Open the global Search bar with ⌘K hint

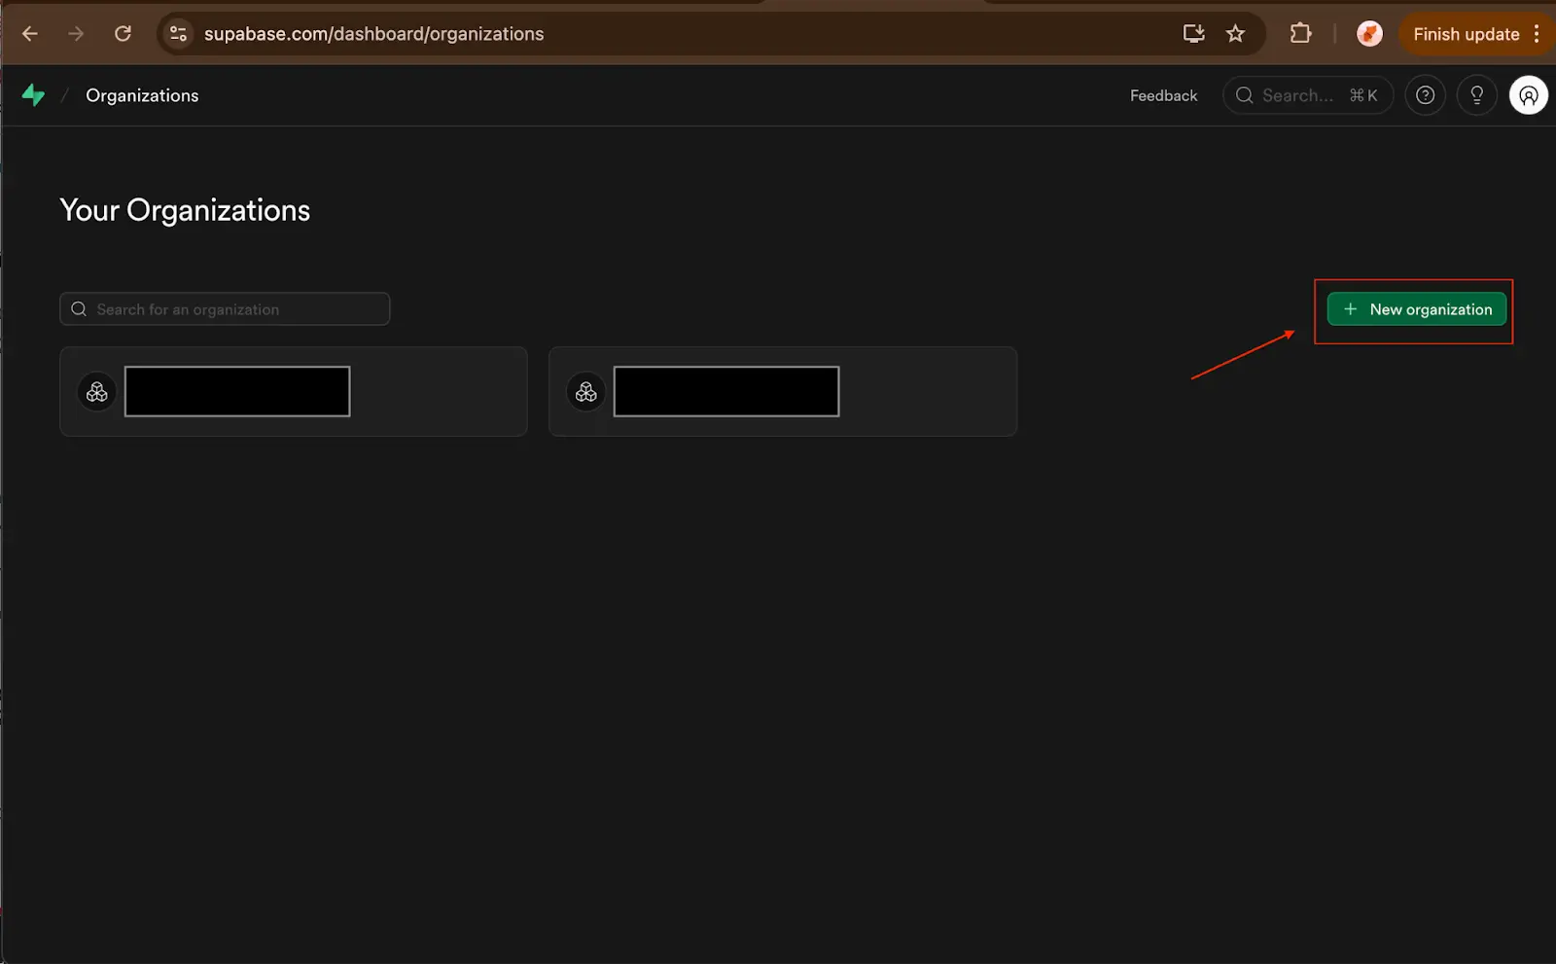click(x=1307, y=95)
